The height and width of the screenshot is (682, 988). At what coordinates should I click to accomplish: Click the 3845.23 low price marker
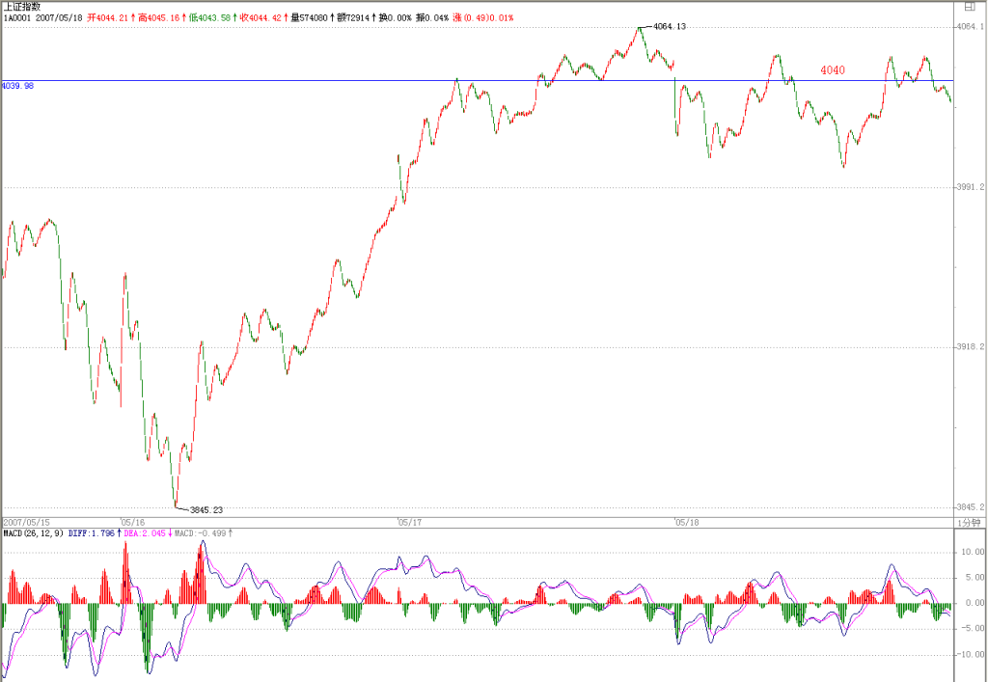(206, 510)
